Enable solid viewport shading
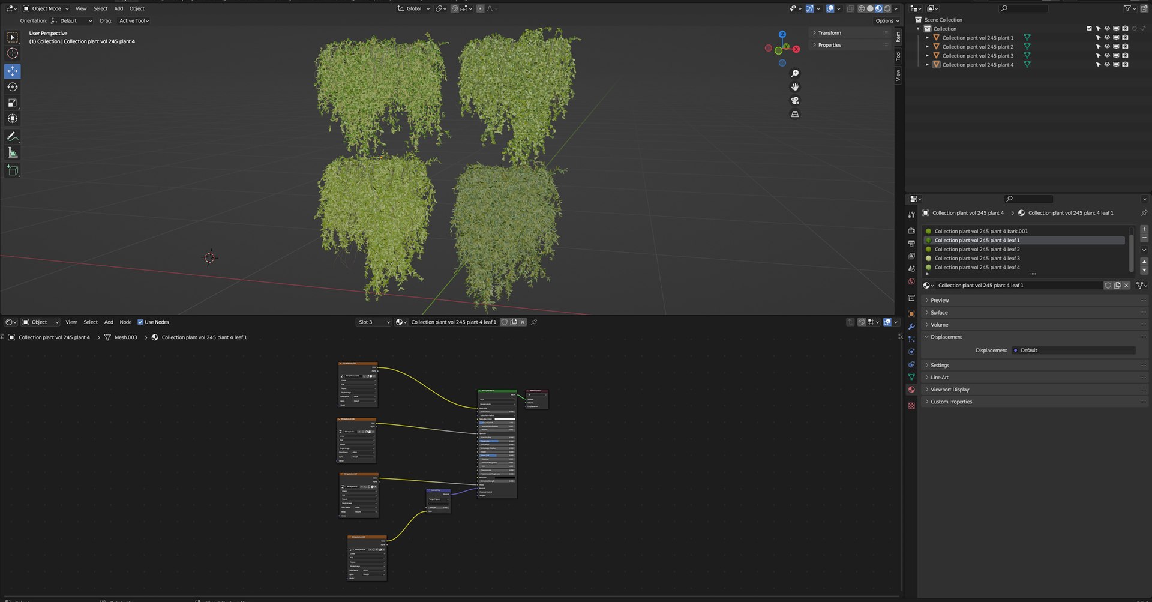Viewport: 1152px width, 602px height. 870,9
